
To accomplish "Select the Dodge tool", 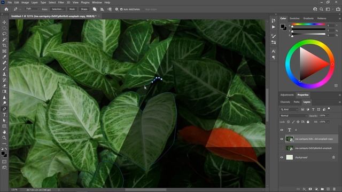I will tap(4, 103).
